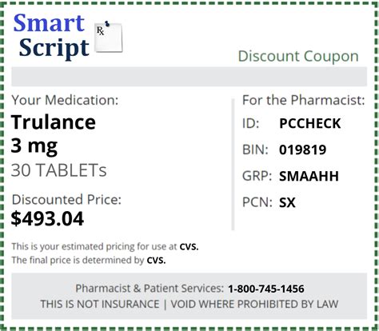Click the blue pushpin on the note
The width and height of the screenshot is (379, 331).
click(107, 24)
